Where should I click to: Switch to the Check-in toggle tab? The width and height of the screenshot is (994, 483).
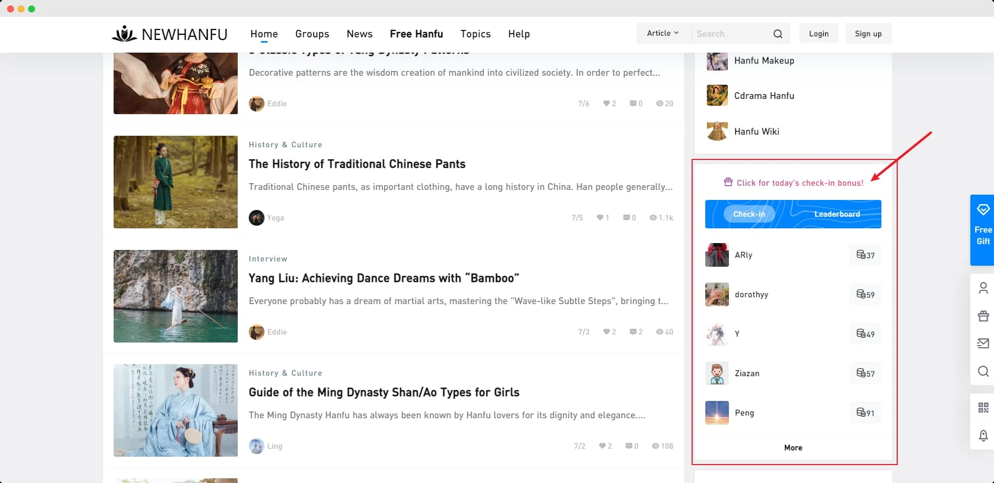tap(749, 214)
